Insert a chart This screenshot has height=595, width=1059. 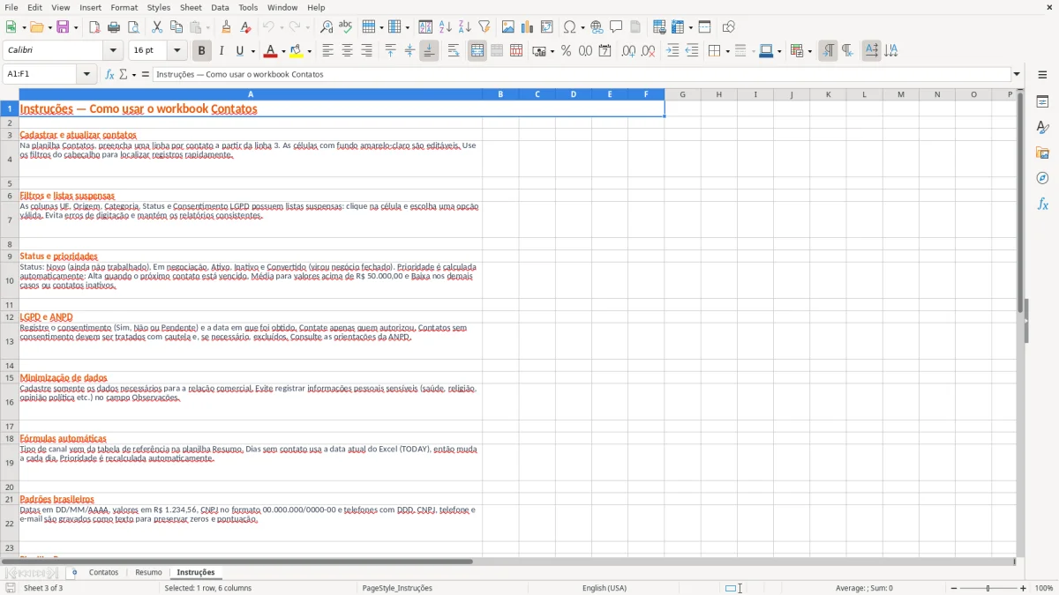coord(527,27)
